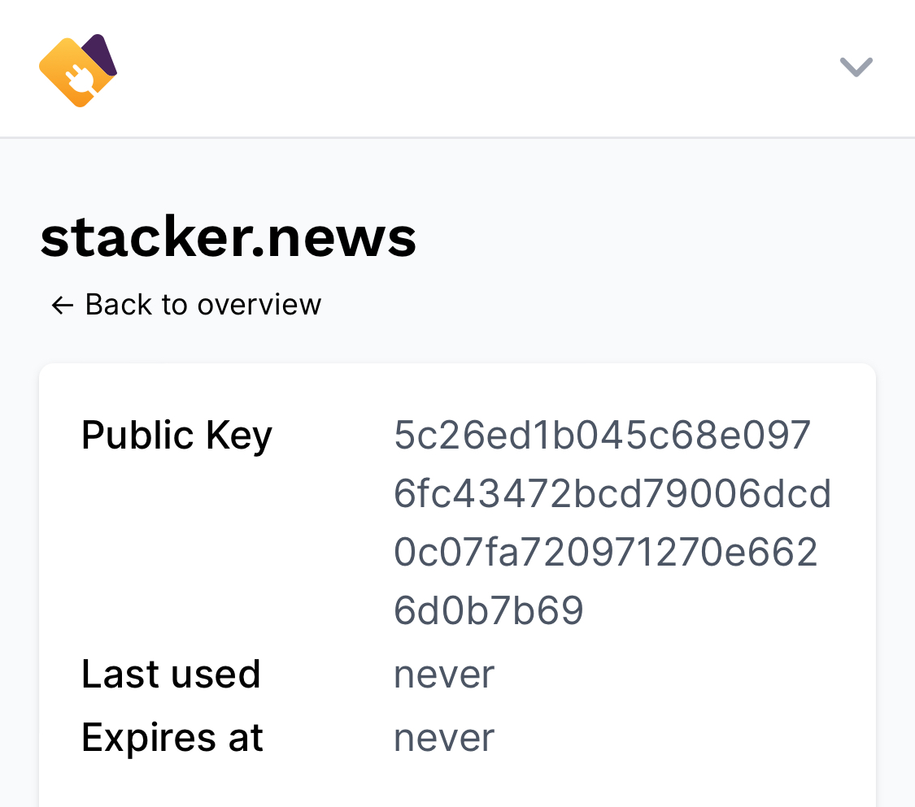The width and height of the screenshot is (915, 807).
Task: Click the Last used value never
Action: (444, 675)
